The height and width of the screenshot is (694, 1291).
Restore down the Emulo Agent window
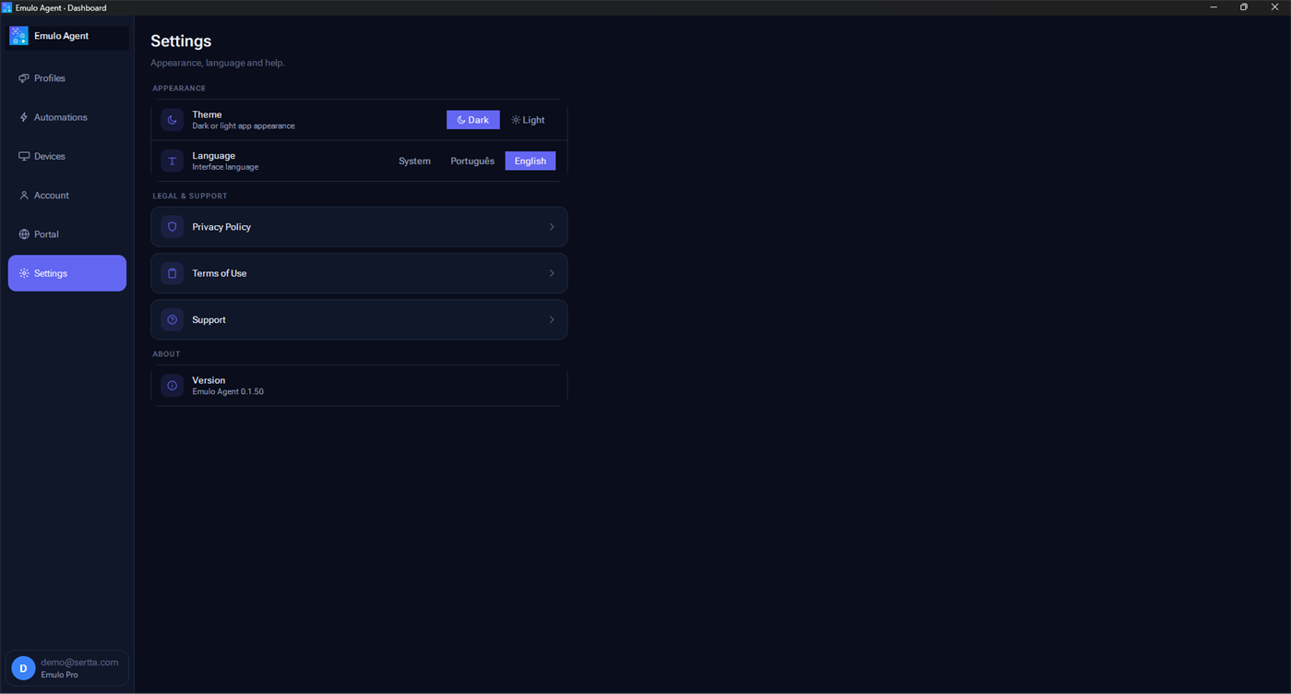click(1244, 7)
